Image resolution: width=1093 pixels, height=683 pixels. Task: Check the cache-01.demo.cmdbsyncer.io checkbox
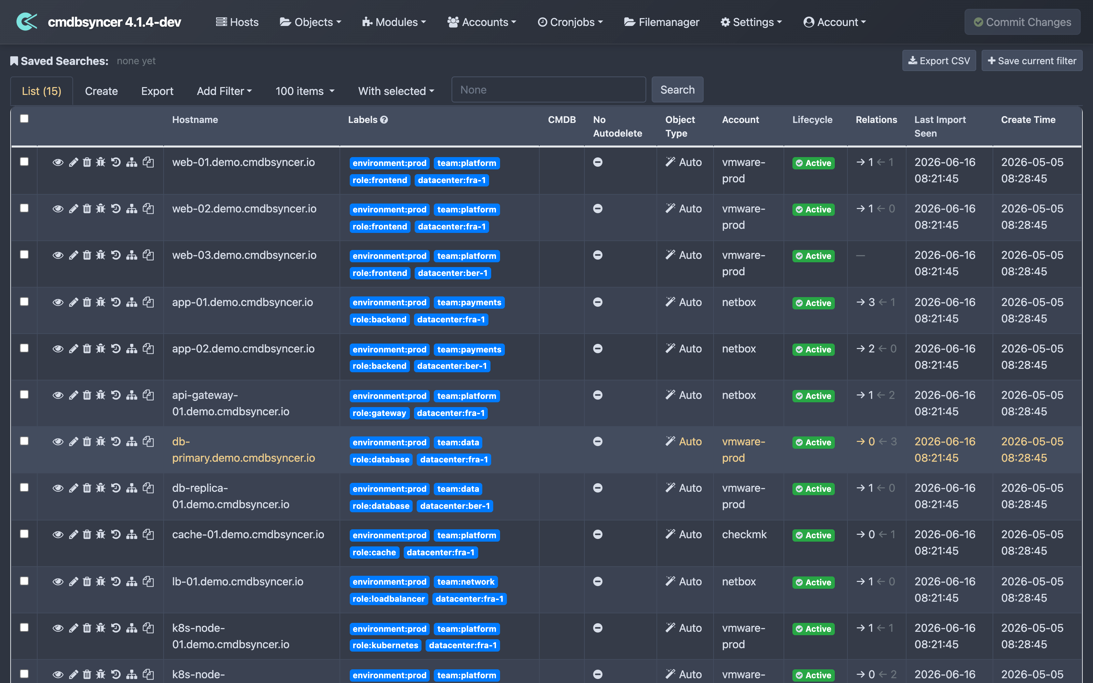point(24,534)
